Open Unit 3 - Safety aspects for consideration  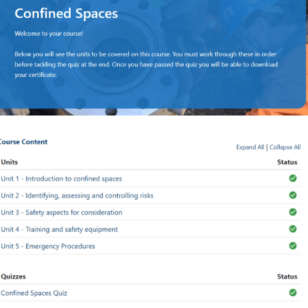62,213
